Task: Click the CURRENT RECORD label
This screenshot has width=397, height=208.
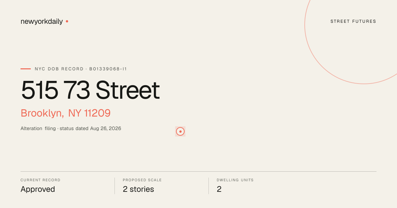Action: [40, 180]
